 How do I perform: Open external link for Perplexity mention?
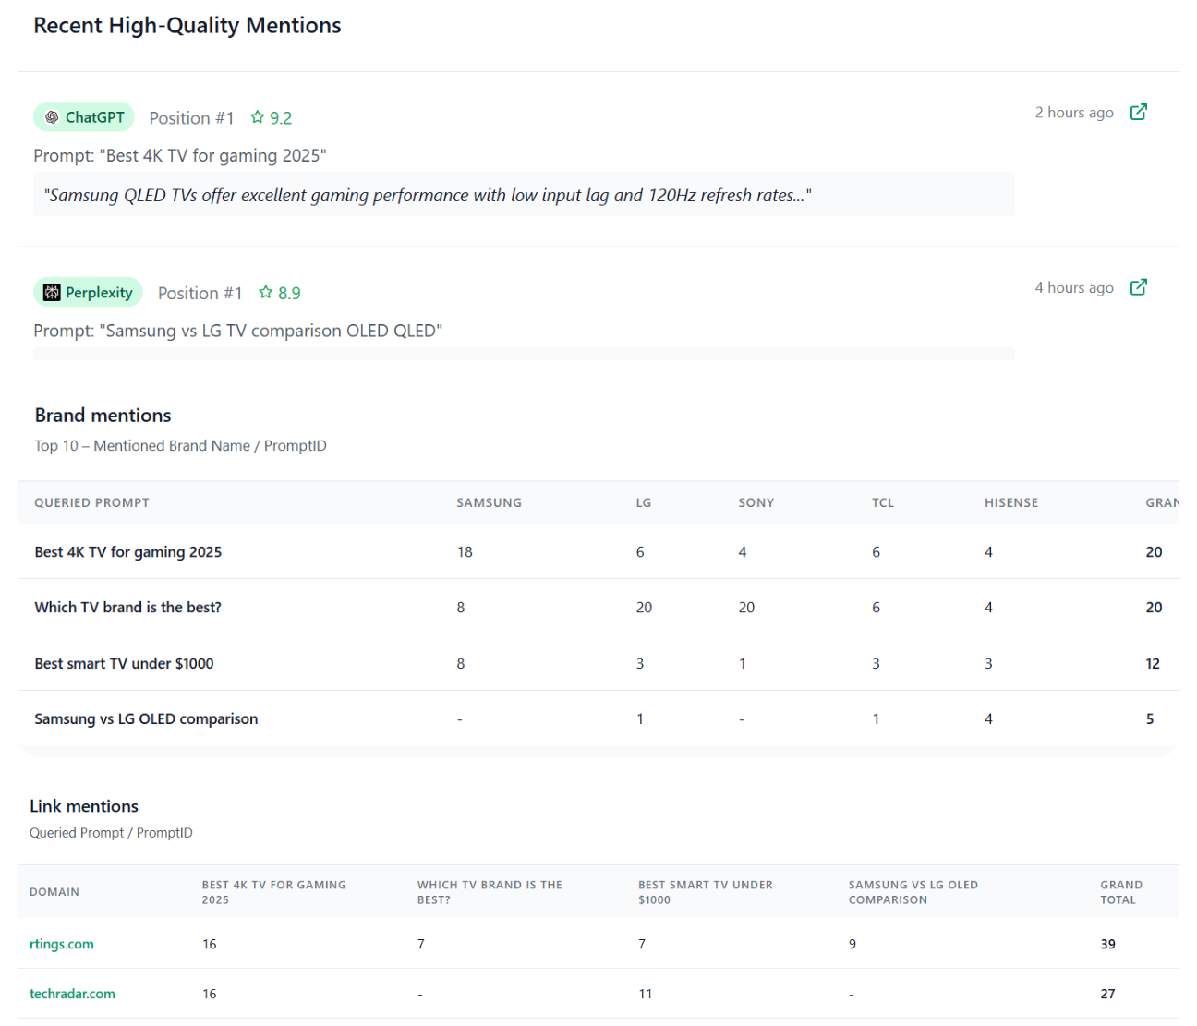[x=1139, y=287]
